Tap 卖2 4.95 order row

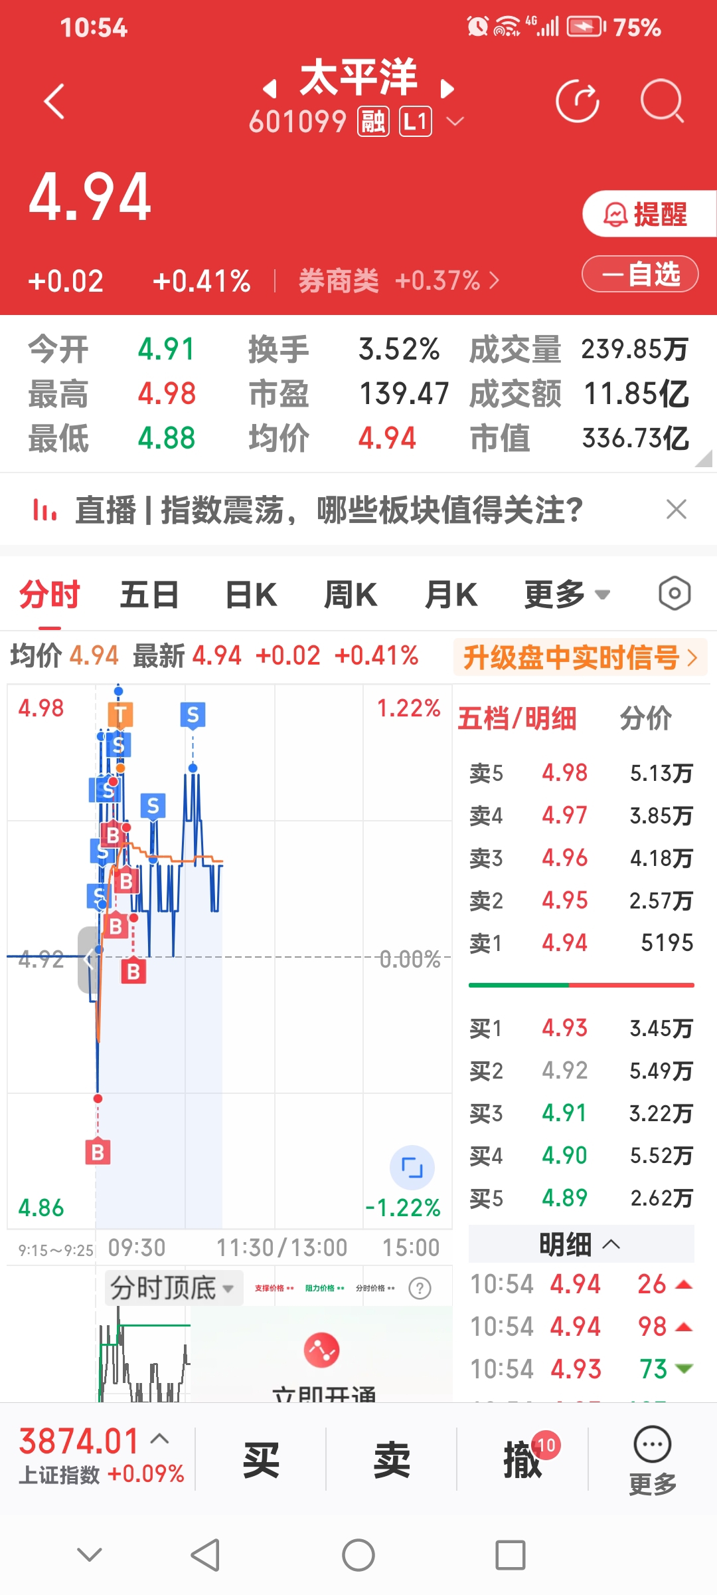582,901
